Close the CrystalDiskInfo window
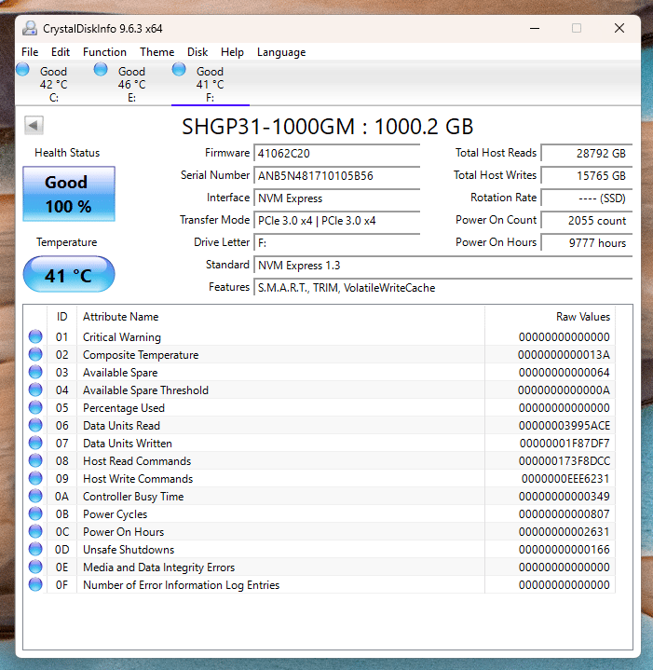 (619, 28)
